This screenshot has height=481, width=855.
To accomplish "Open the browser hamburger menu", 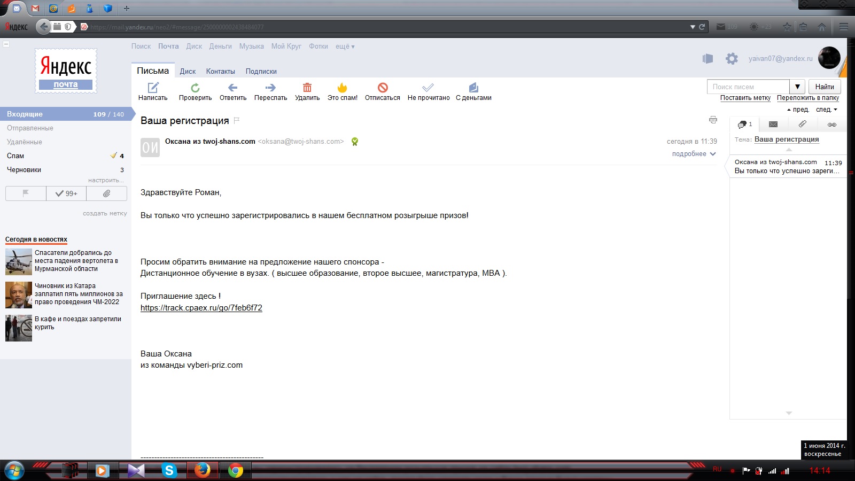I will coord(844,27).
